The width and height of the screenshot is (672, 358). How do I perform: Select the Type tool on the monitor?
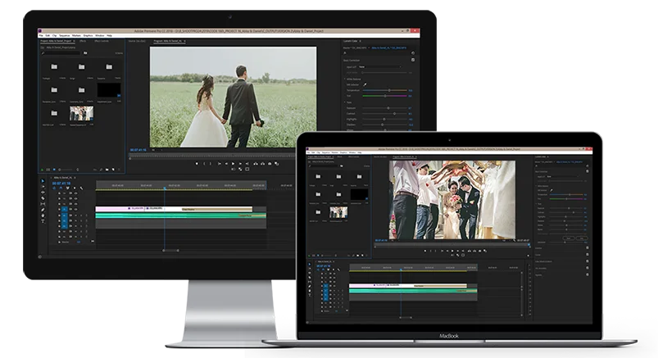(x=43, y=221)
